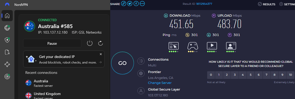Rate recommendation likelihood 8
Viewport: 295px width, 99px height.
coord(274,75)
